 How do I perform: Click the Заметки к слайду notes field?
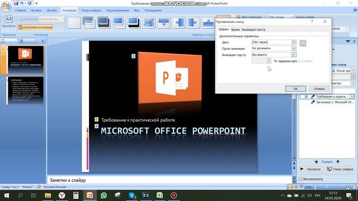[169, 180]
